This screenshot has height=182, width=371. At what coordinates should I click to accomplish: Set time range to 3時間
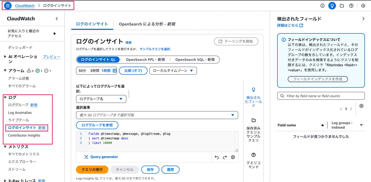94,71
